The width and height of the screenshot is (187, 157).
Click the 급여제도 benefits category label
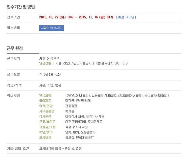click(45, 101)
